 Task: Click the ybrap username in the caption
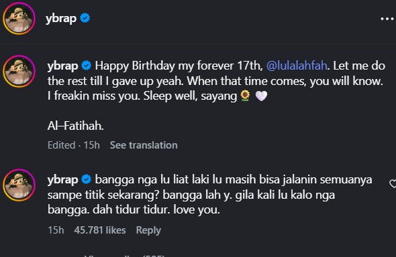(62, 66)
